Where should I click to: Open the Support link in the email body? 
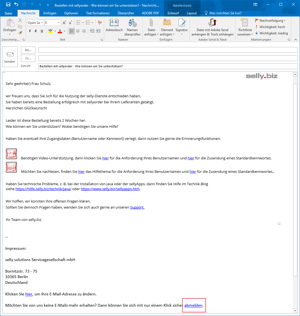(x=137, y=207)
